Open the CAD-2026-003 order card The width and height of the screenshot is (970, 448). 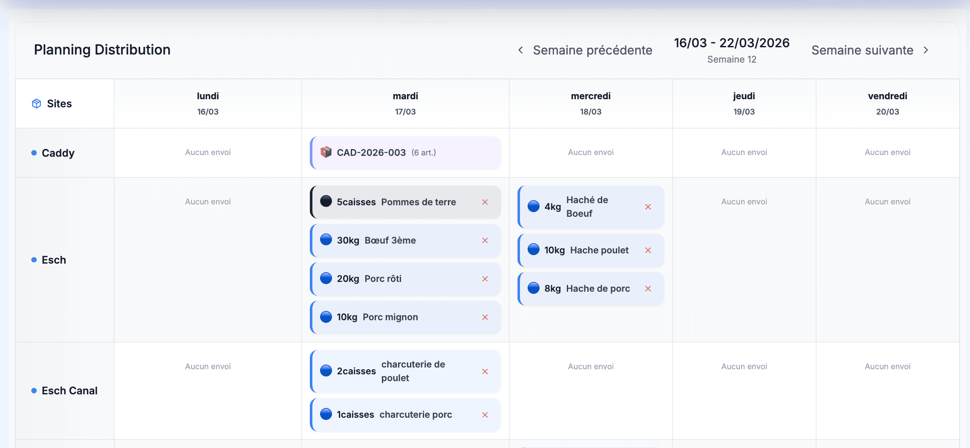(x=406, y=152)
